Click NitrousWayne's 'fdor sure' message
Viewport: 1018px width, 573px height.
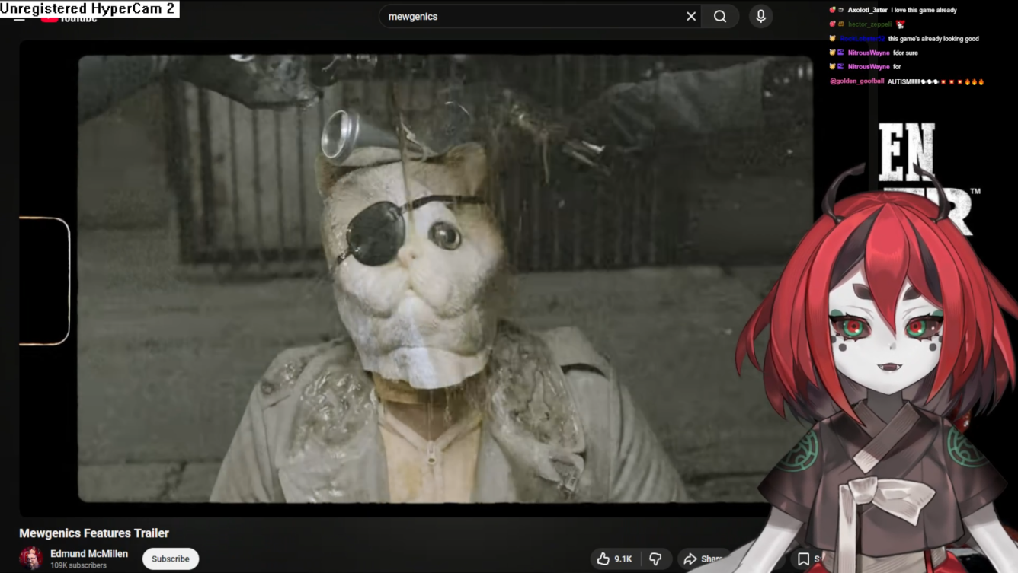[905, 53]
